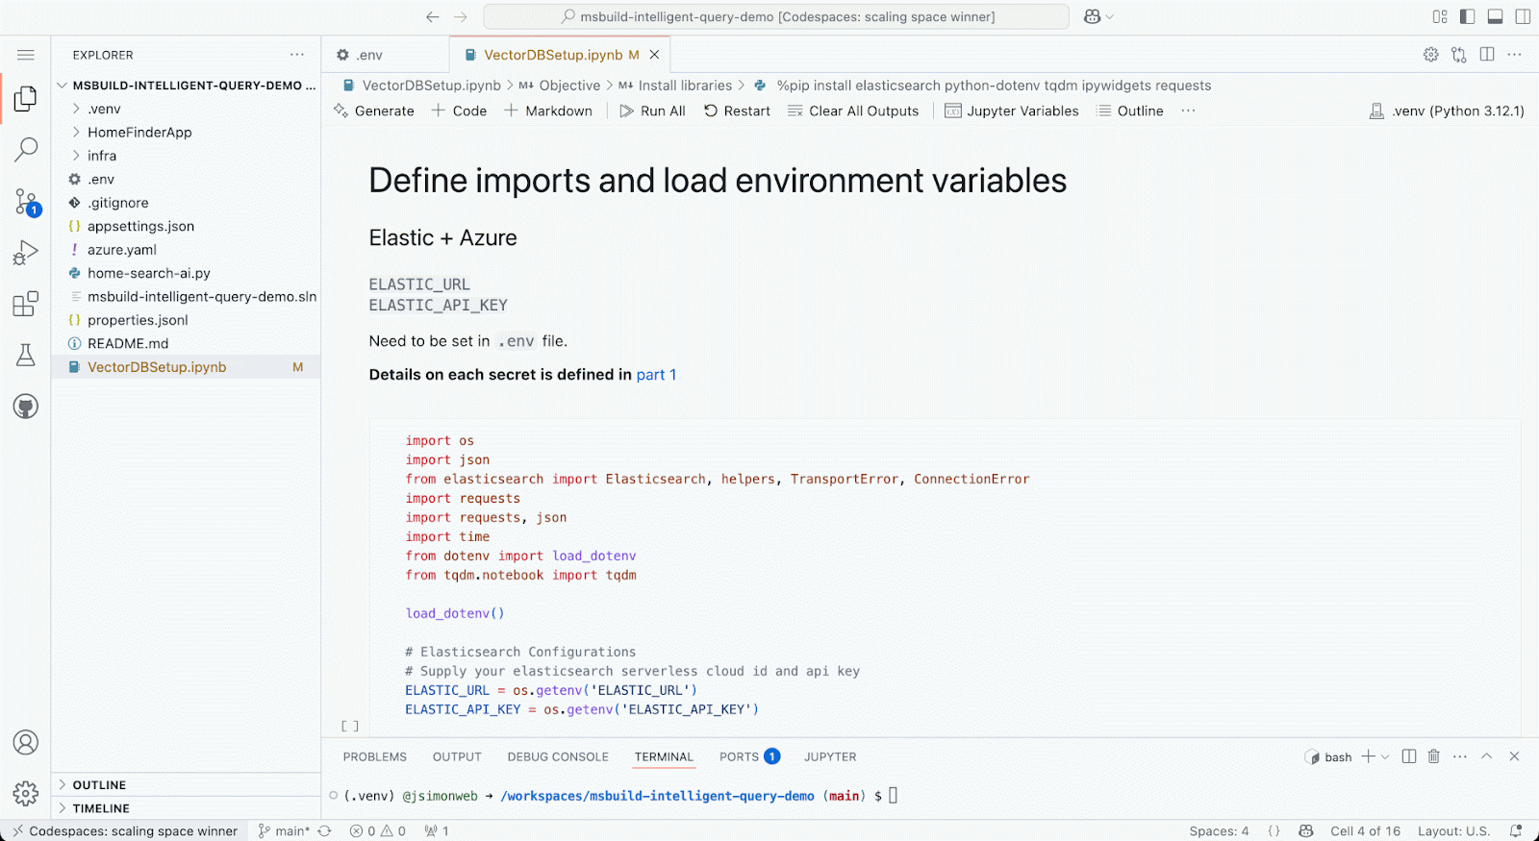Split the terminal panel
Image resolution: width=1539 pixels, height=841 pixels.
coord(1409,756)
